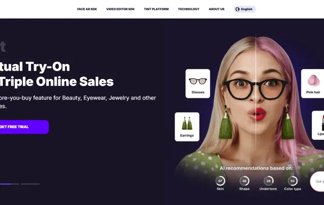Click the Get Free Trial button
This screenshot has height=205, width=324.
(24, 127)
